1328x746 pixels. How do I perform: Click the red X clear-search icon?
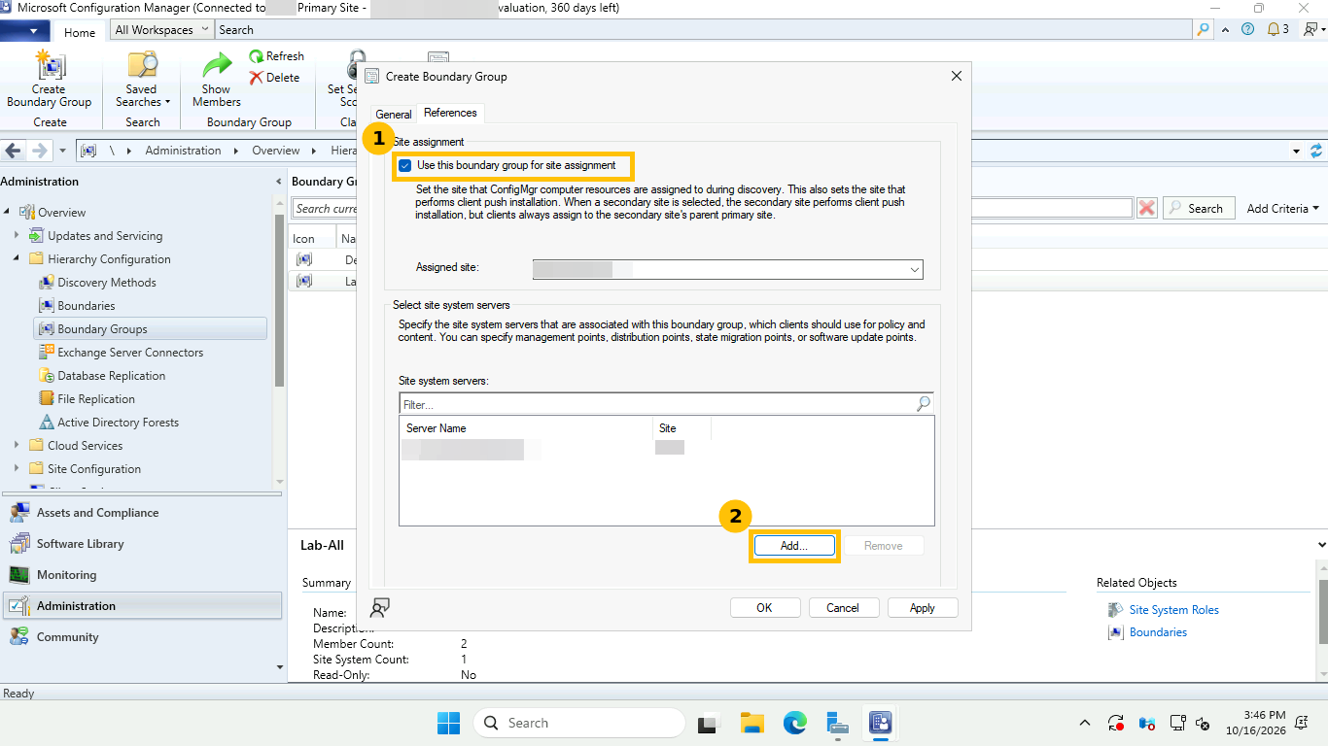tap(1147, 208)
